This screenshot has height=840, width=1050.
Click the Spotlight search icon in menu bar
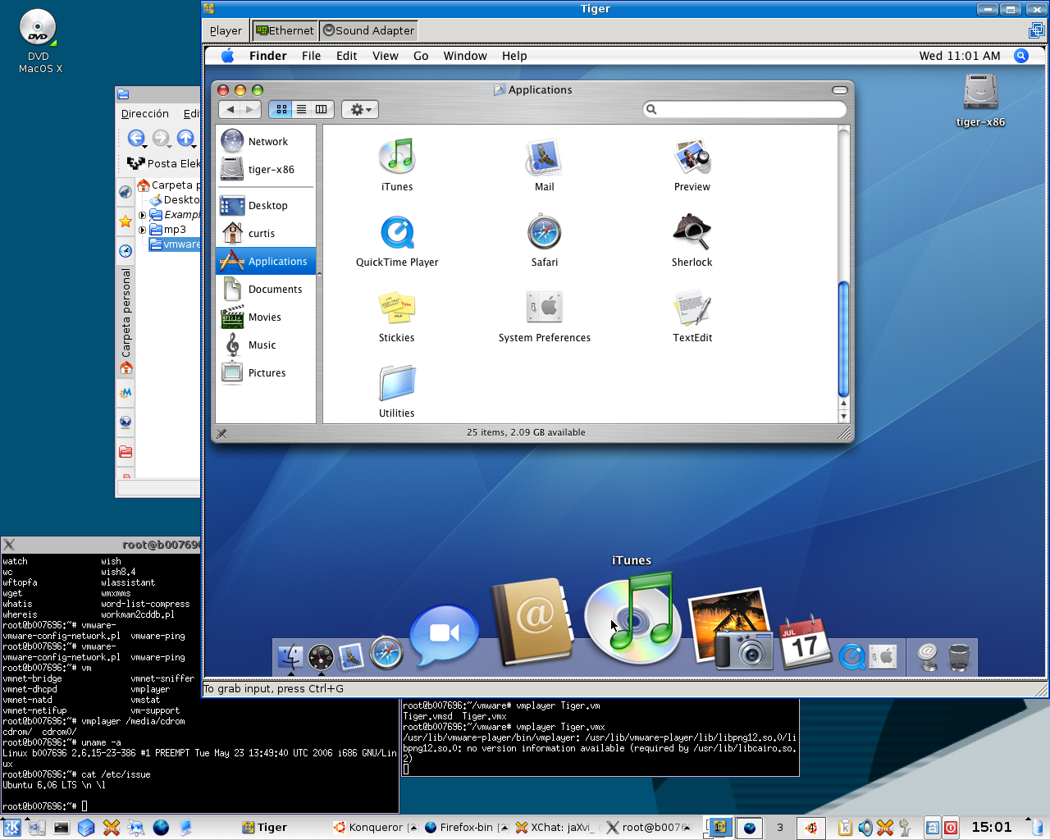(x=1021, y=56)
